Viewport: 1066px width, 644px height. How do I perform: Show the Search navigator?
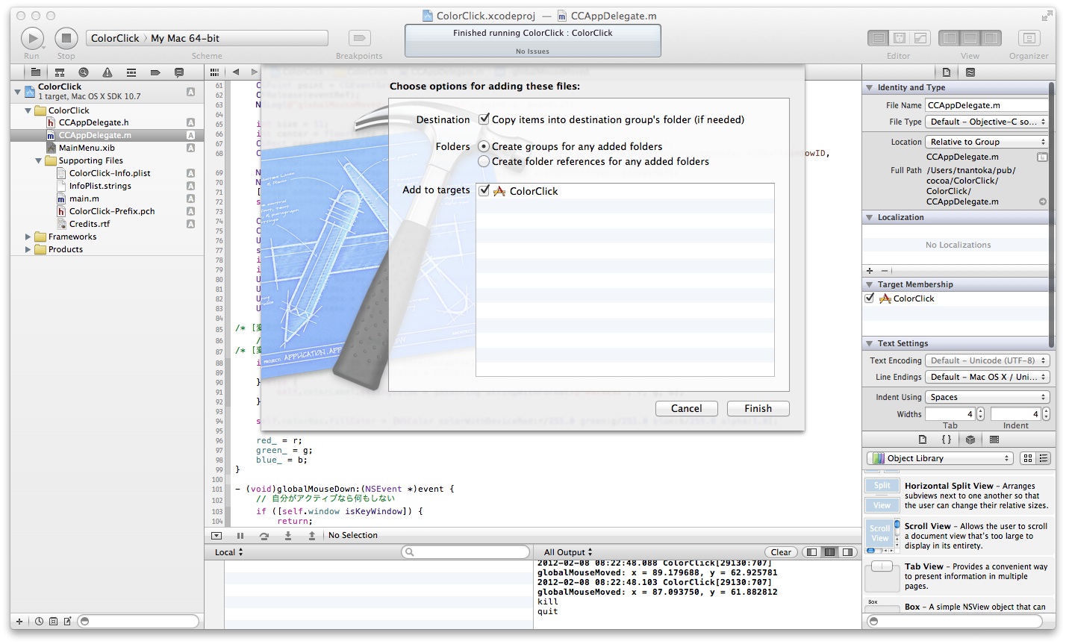84,72
